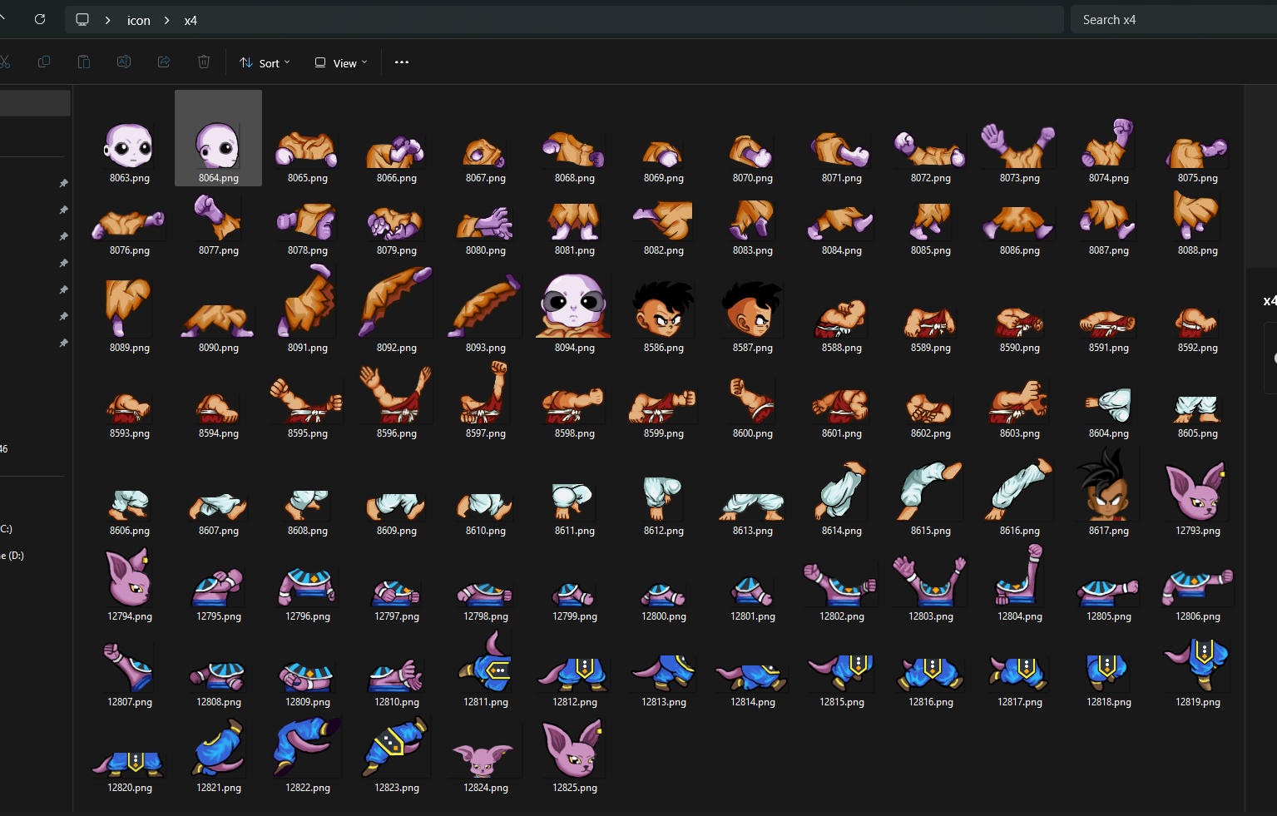Click the This PC monitor icon in breadcrumb
Screen dimensions: 1277x816
[82, 20]
